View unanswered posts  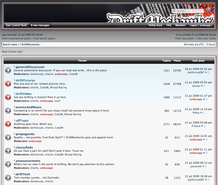point(16,39)
